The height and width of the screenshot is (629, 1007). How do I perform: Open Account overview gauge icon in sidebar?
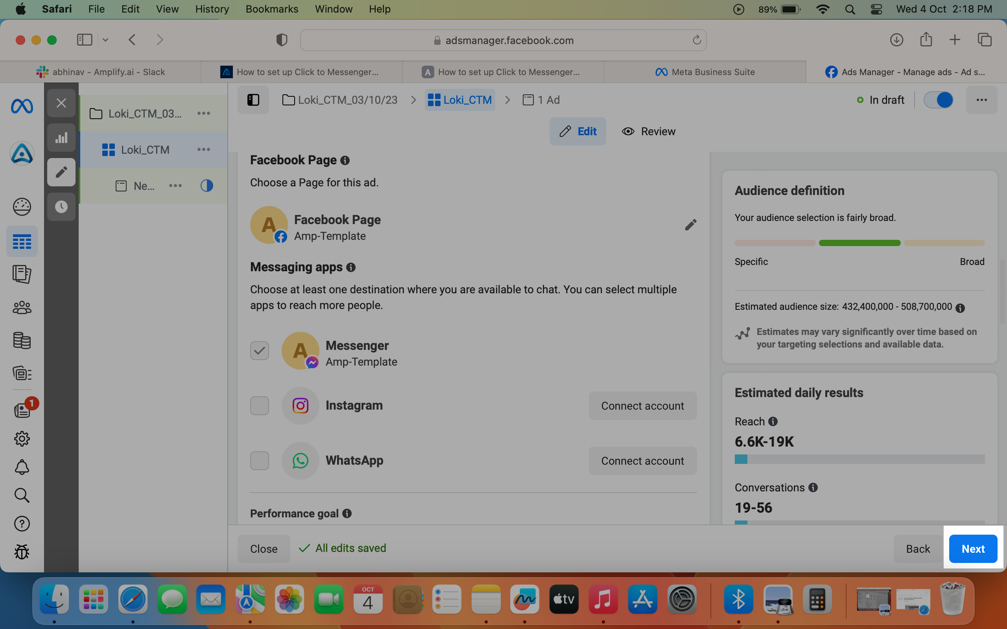(22, 207)
